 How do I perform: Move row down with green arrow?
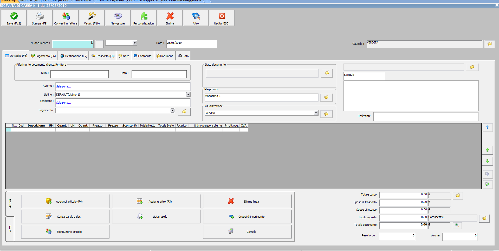(x=488, y=161)
